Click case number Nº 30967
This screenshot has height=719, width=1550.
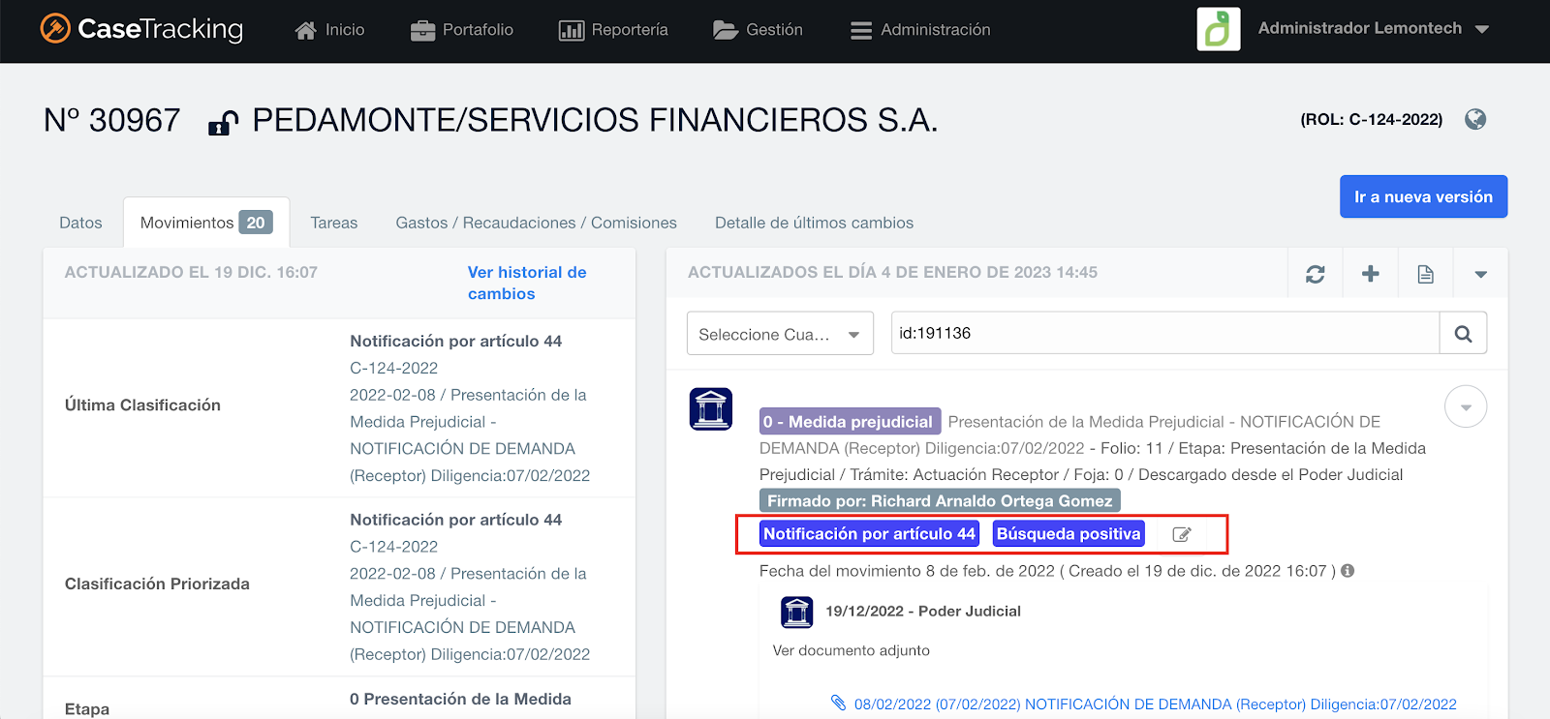(112, 120)
